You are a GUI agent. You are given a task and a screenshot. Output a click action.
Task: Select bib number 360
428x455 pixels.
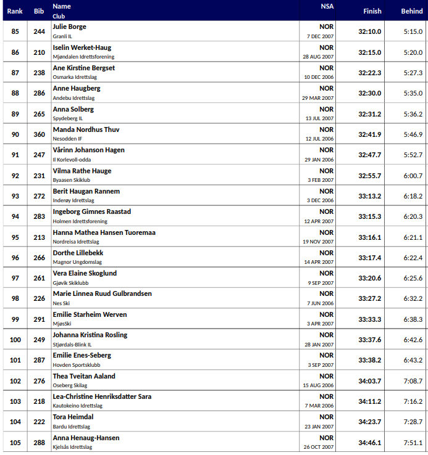pyautogui.click(x=39, y=134)
